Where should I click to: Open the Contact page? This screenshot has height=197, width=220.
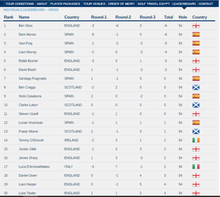[x=206, y=4]
